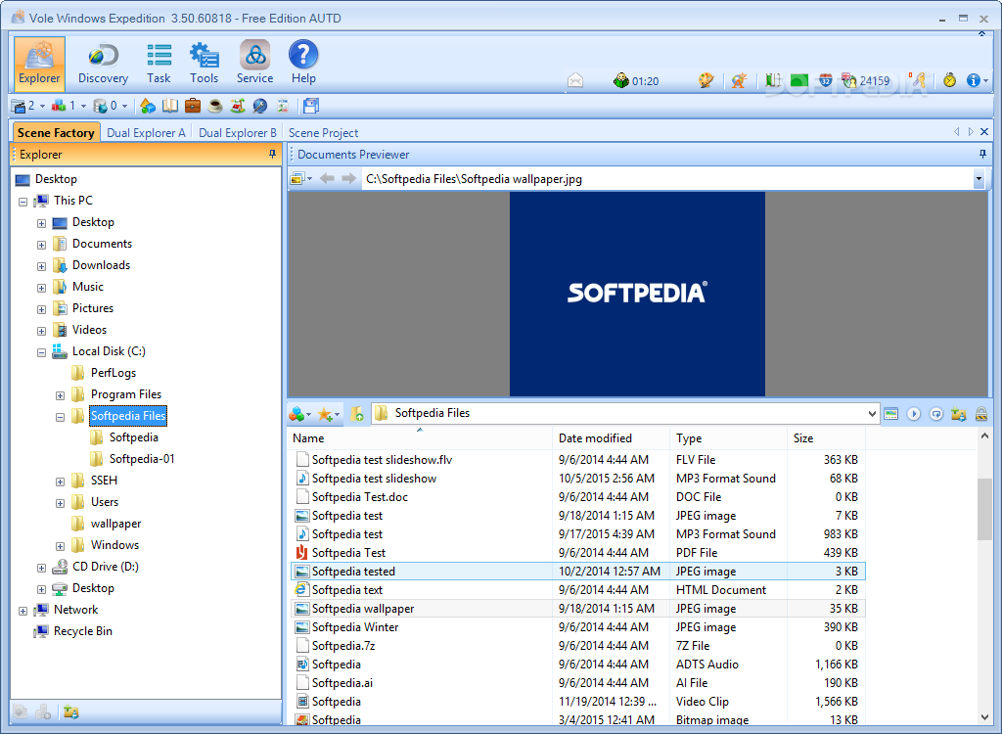This screenshot has width=1002, height=734.
Task: Select the Recycle Bin tree item
Action: tap(83, 631)
